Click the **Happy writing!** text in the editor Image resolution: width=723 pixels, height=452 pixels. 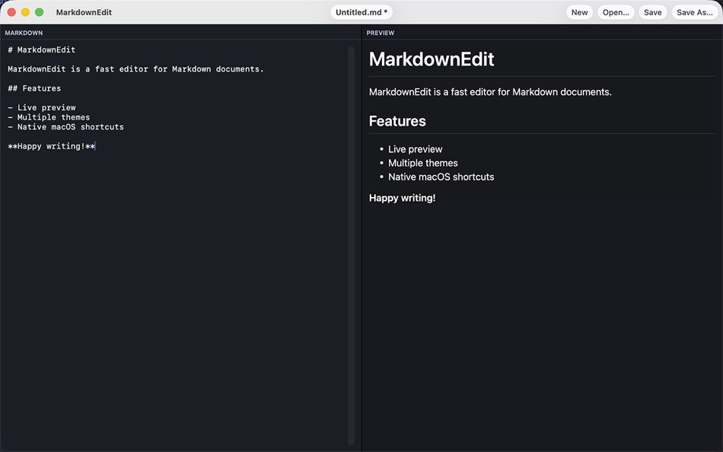(50, 145)
